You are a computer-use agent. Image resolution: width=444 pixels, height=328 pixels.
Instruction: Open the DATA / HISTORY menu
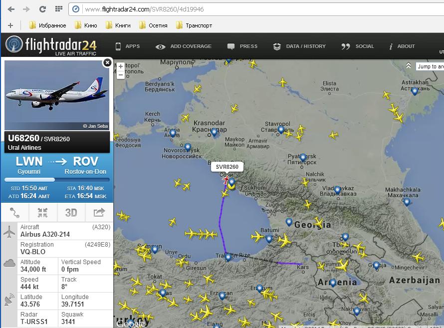click(299, 46)
